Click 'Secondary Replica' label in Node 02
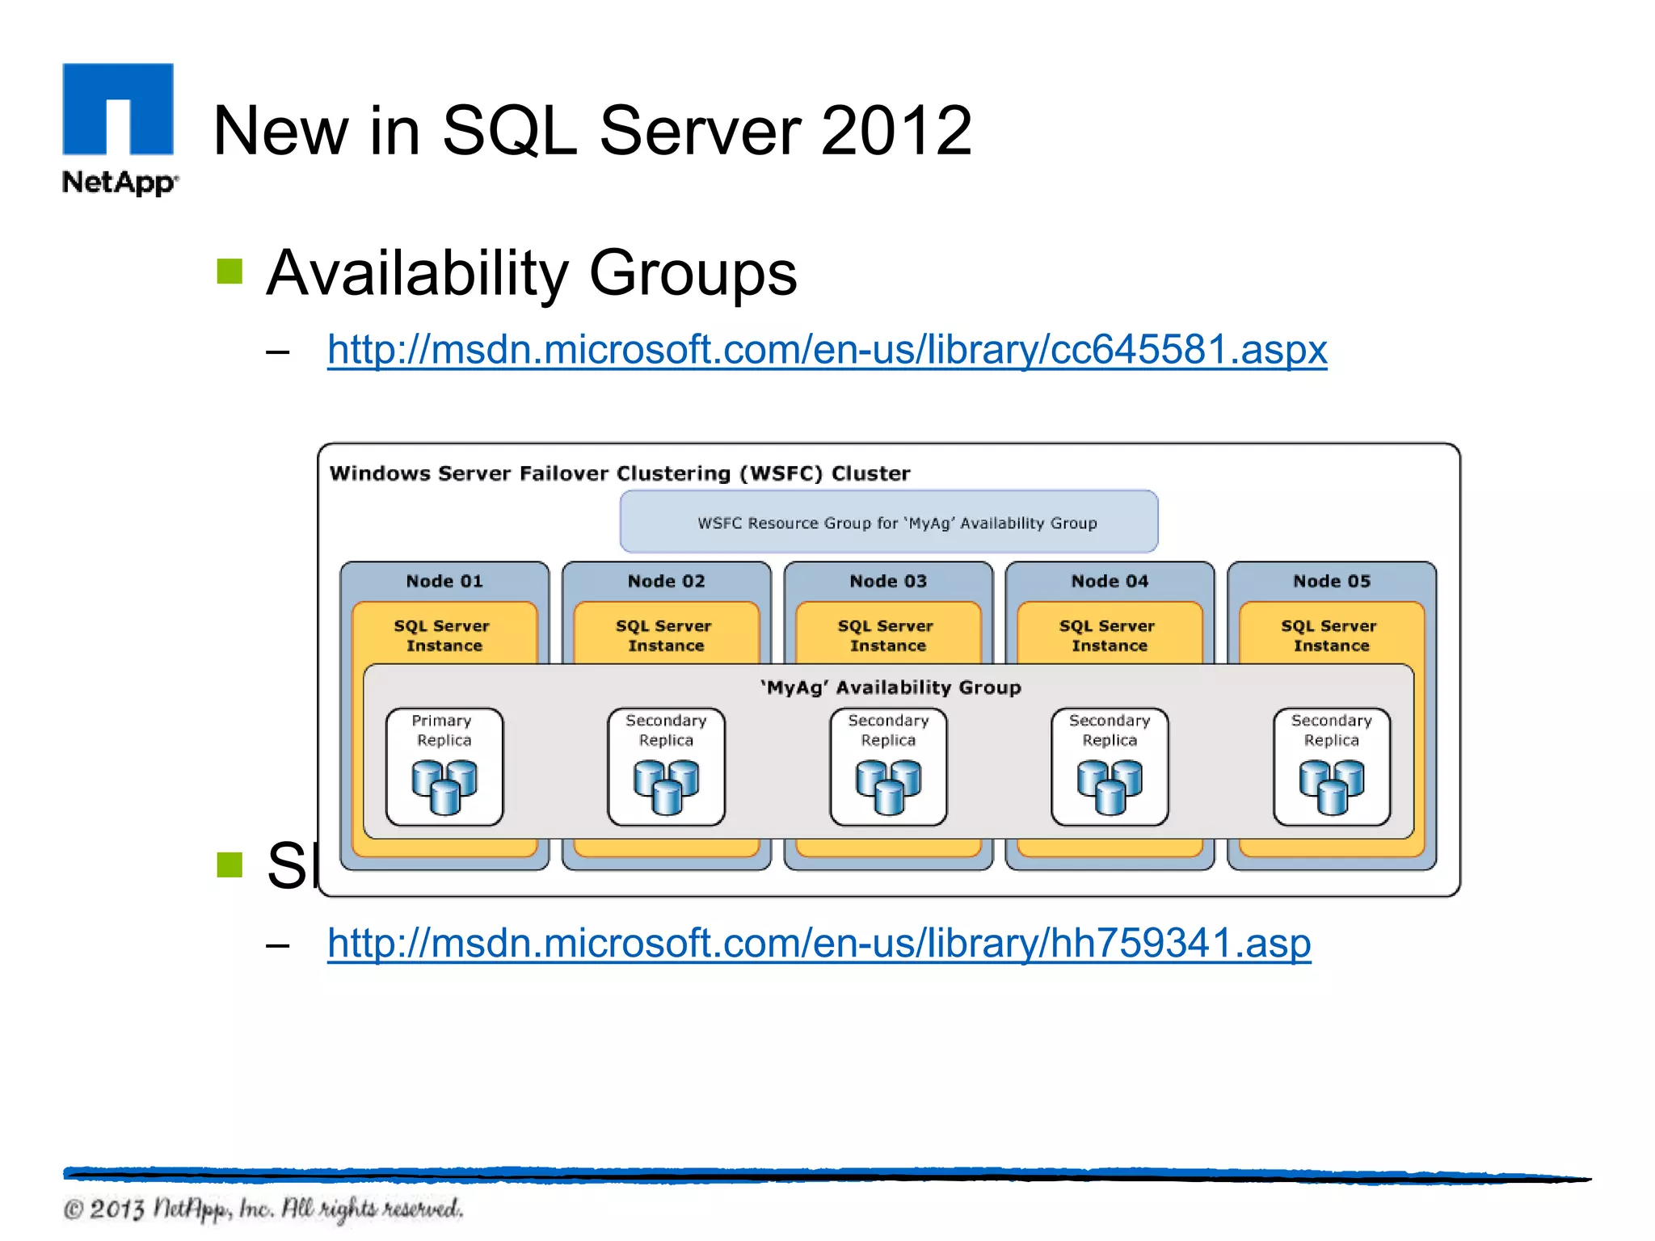Viewport: 1655px width, 1241px height. 666,730
